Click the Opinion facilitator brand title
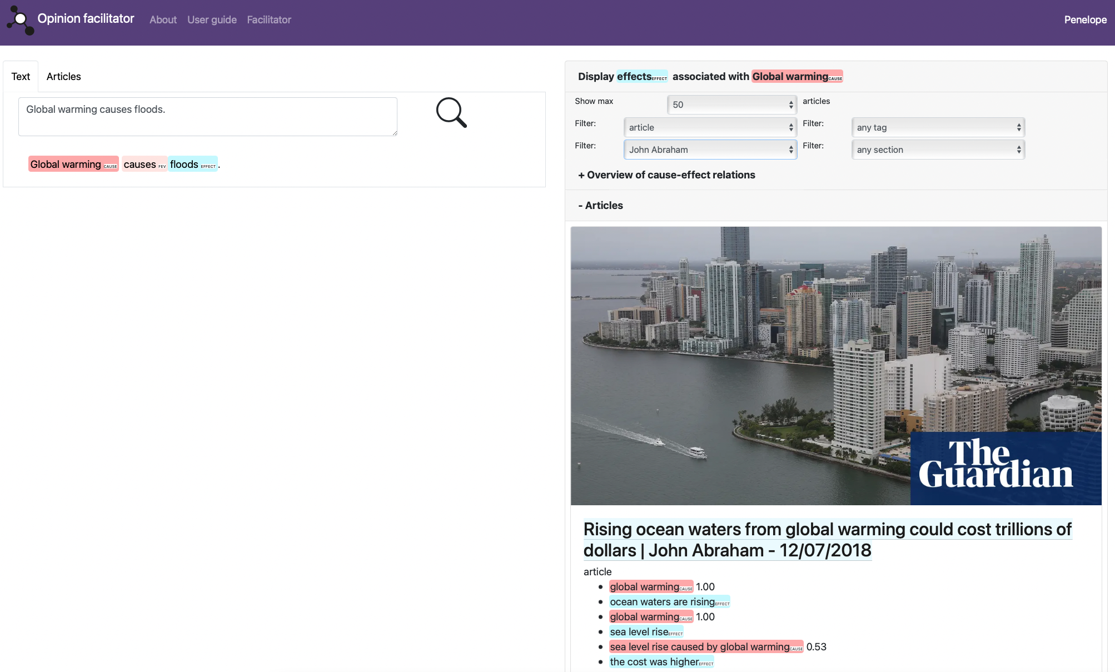 pyautogui.click(x=86, y=19)
